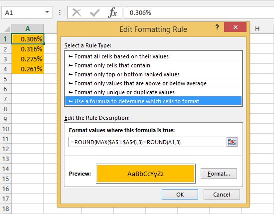Screen dimensions: 274x214
Task: Click the OK button
Action: (180, 195)
